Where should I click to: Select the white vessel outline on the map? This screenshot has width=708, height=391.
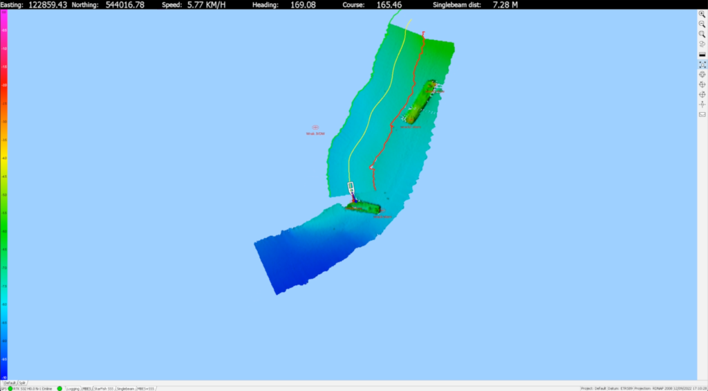(351, 188)
